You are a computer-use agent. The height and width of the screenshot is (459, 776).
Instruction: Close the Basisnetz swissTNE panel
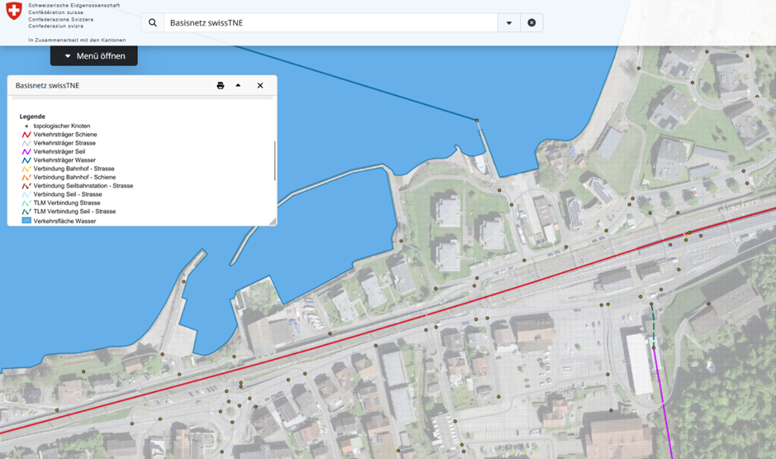[260, 86]
